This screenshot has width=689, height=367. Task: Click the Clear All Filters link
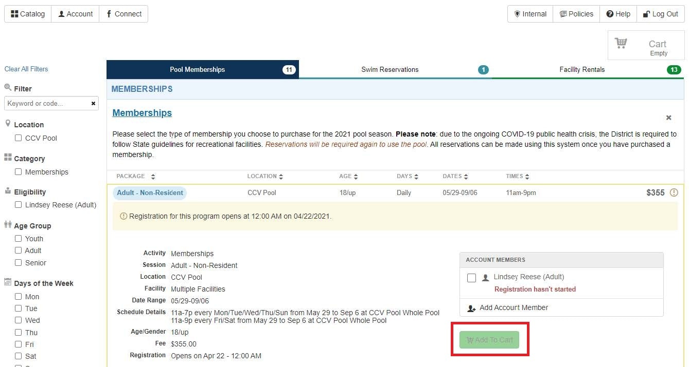26,69
